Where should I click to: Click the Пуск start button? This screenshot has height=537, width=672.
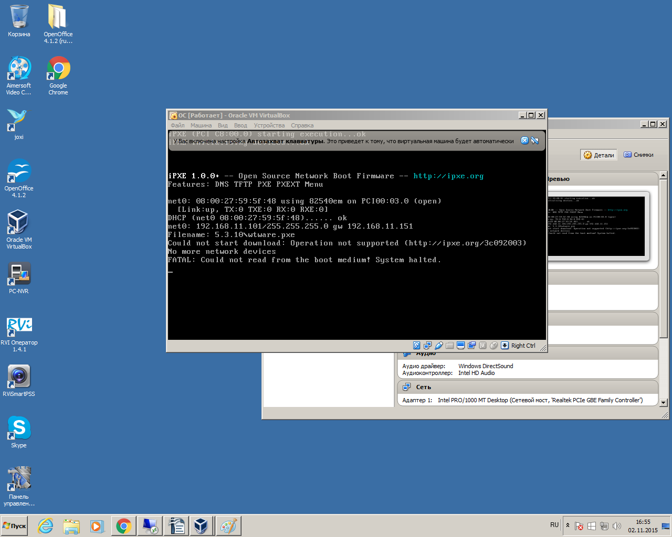(x=15, y=526)
